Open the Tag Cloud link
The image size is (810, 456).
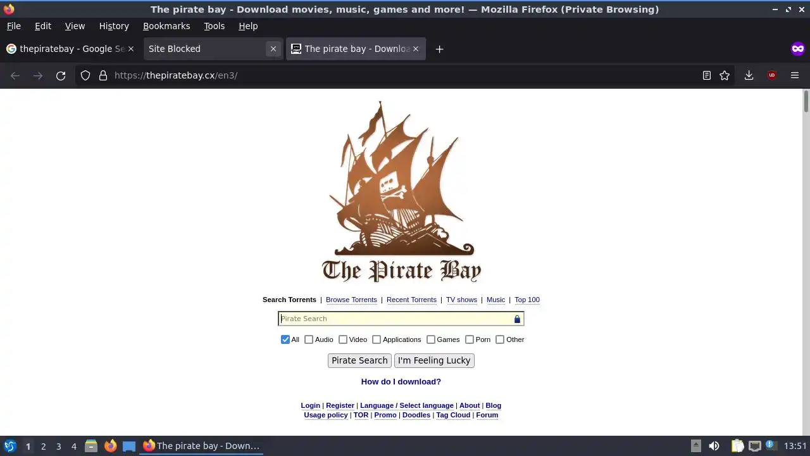click(x=453, y=415)
